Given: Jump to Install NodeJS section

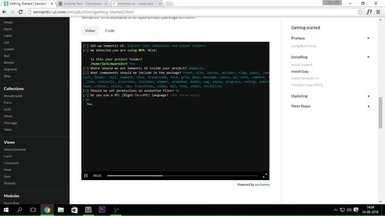Looking at the screenshot, I should tap(302, 65).
